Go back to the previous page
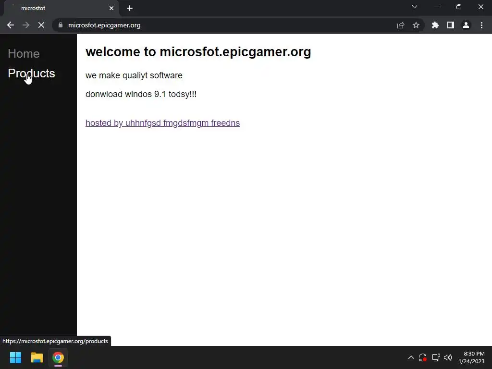The image size is (492, 369). point(11,25)
